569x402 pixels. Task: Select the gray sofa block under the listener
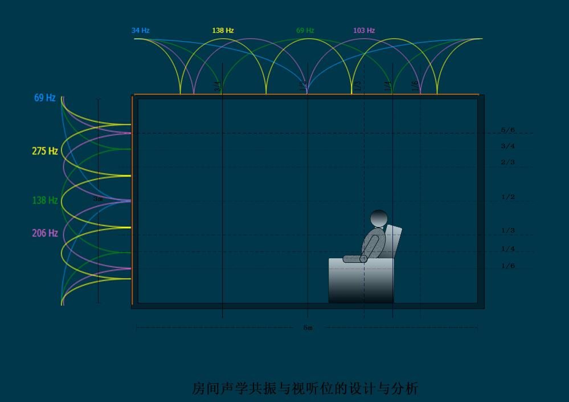pos(361,281)
